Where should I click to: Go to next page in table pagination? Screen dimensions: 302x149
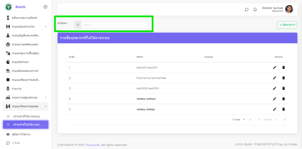click(276, 120)
